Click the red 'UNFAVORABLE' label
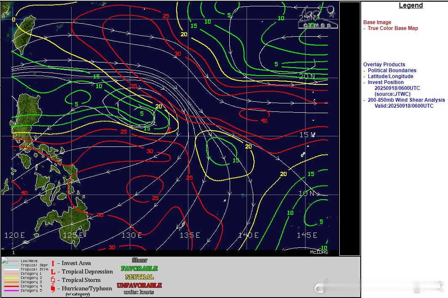448x298 pixels. point(139,285)
